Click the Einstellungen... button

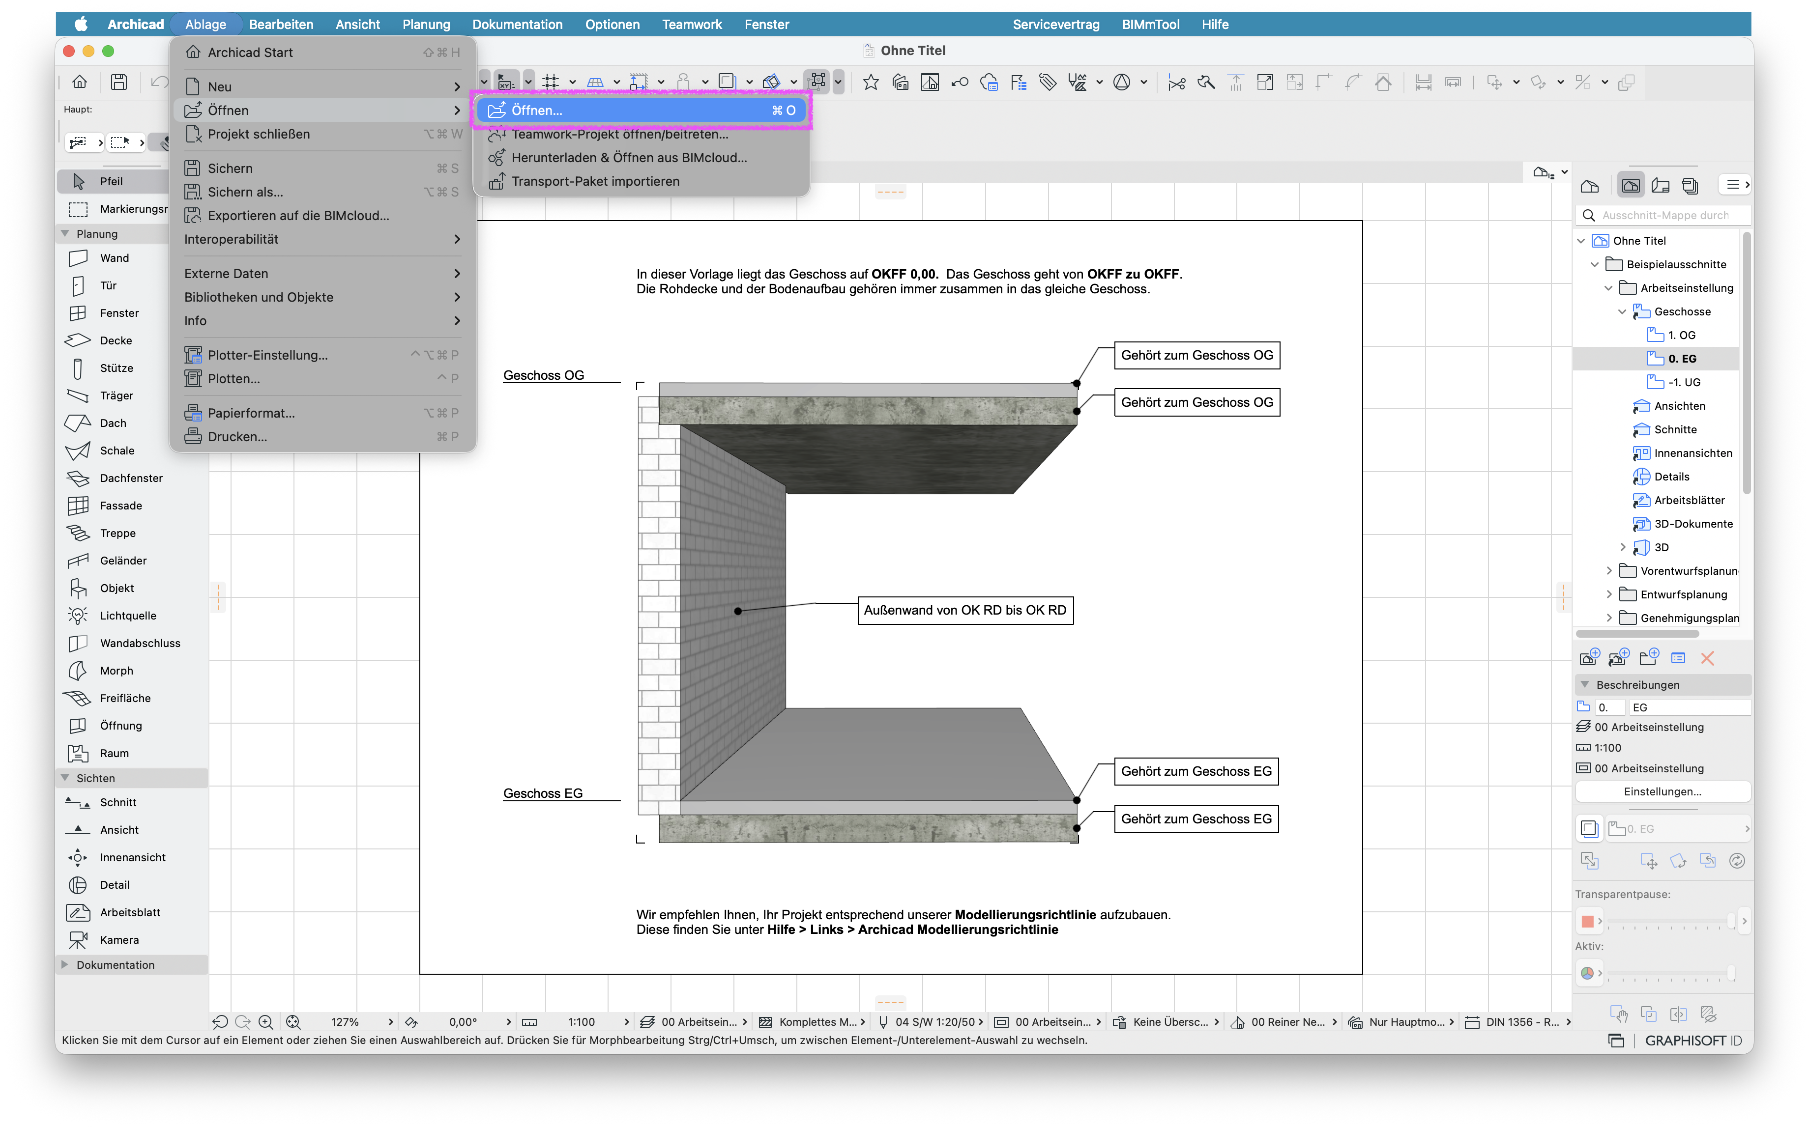[x=1662, y=792]
